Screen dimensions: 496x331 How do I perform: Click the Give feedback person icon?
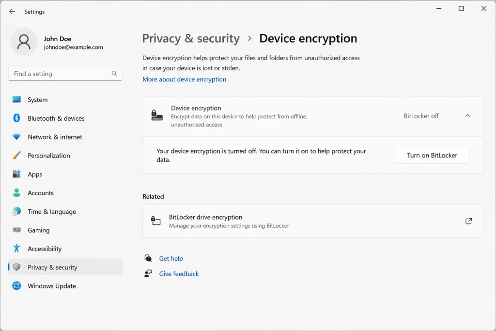[x=148, y=273]
